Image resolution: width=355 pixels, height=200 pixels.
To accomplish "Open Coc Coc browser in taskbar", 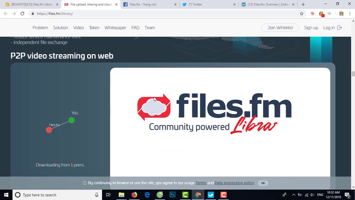I will point(160,195).
